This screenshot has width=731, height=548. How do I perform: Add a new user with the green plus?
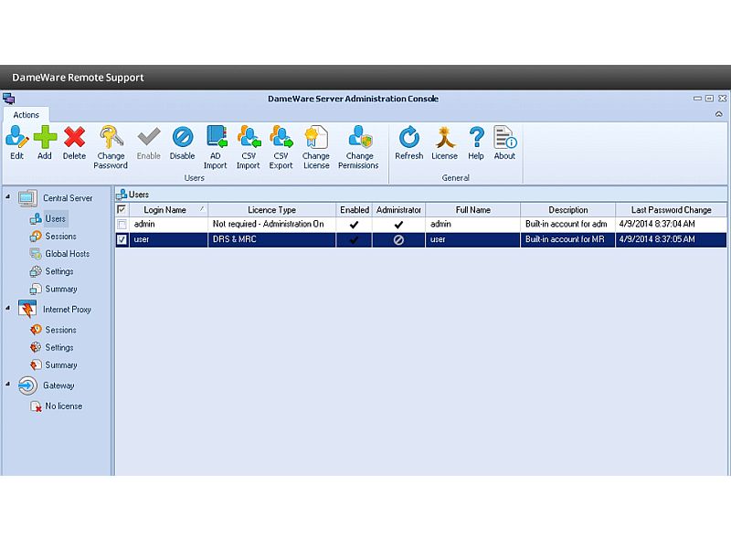(45, 142)
